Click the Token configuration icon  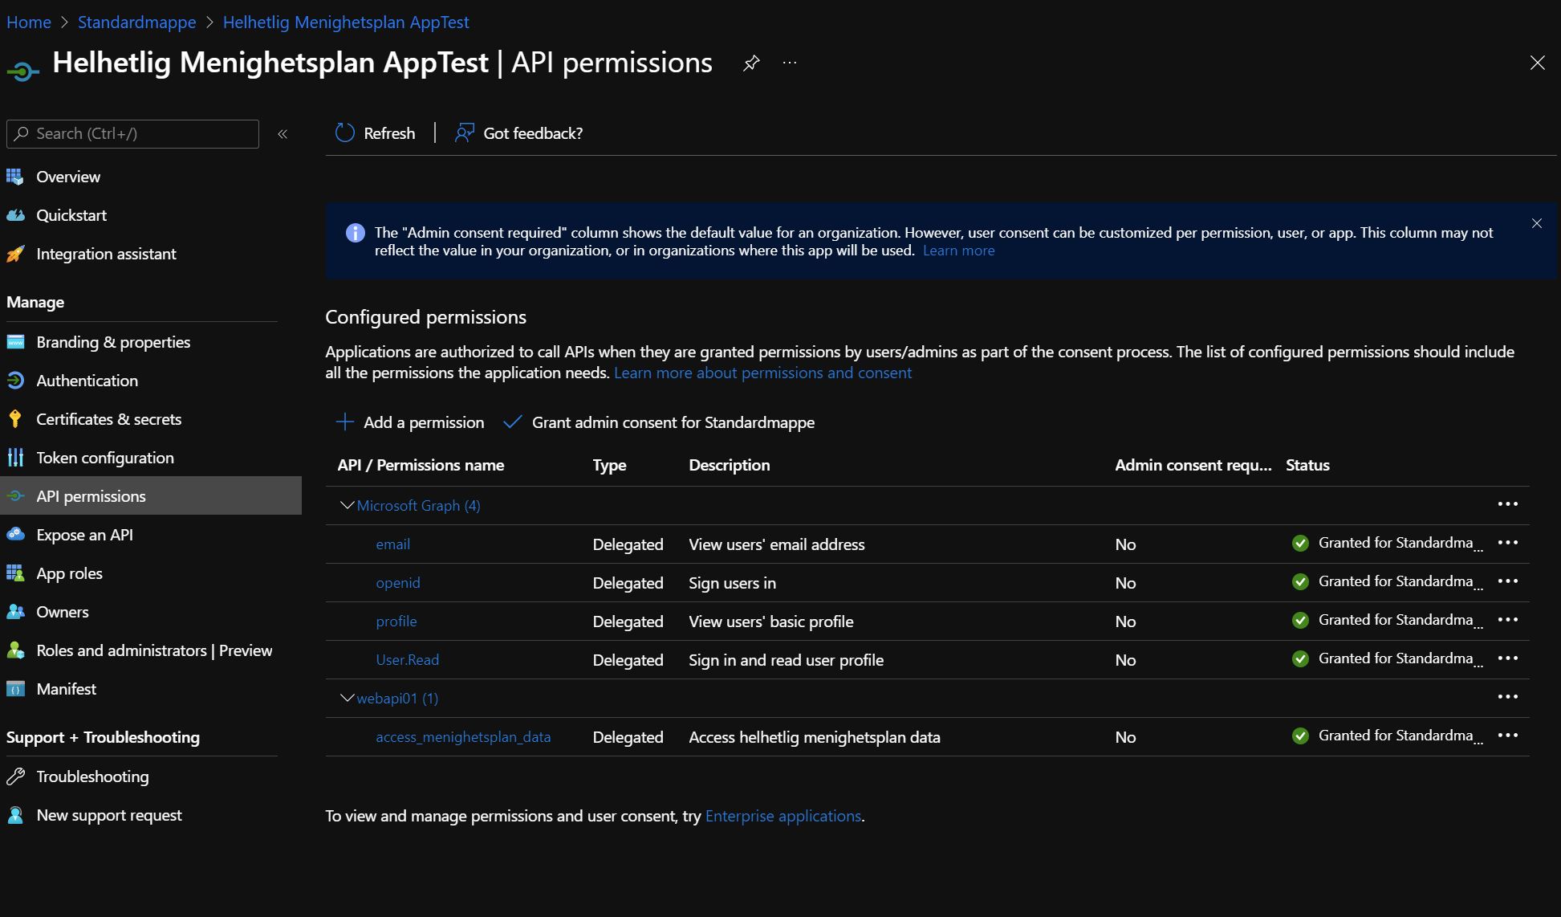[15, 457]
